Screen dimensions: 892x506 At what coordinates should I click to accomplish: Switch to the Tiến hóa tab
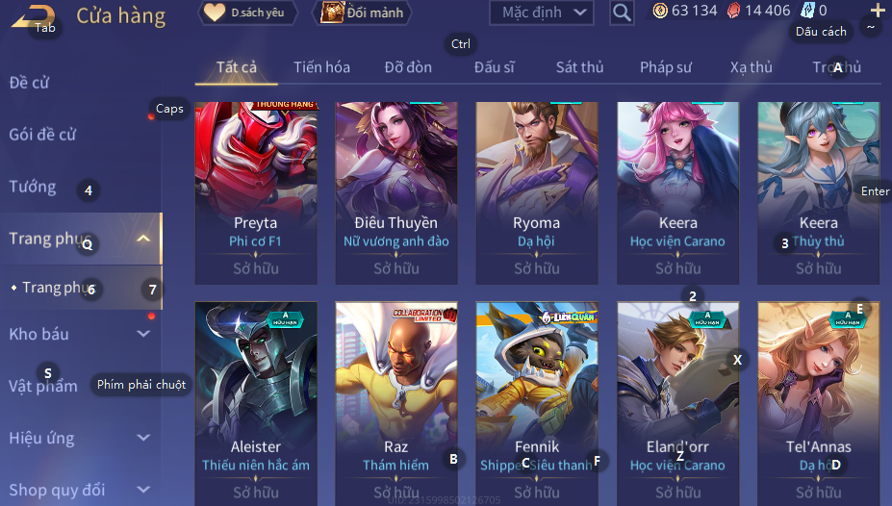click(x=321, y=67)
